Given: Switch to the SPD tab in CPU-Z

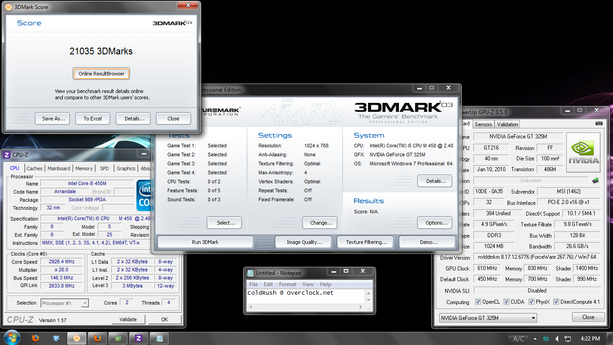Looking at the screenshot, I should point(104,168).
